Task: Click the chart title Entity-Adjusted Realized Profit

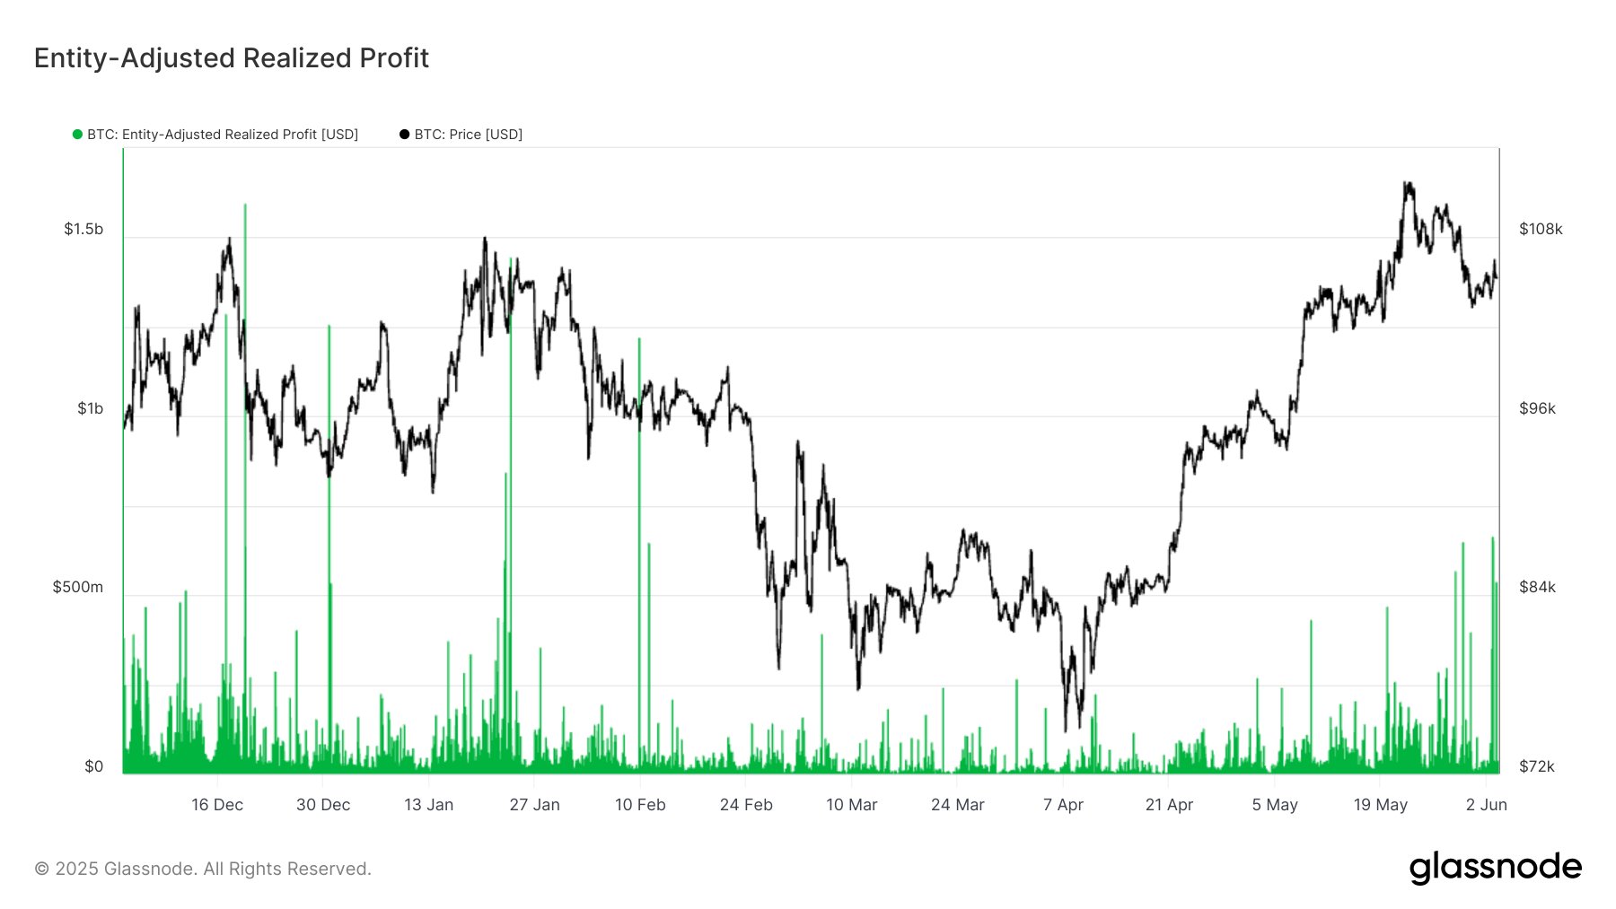Action: (x=232, y=58)
